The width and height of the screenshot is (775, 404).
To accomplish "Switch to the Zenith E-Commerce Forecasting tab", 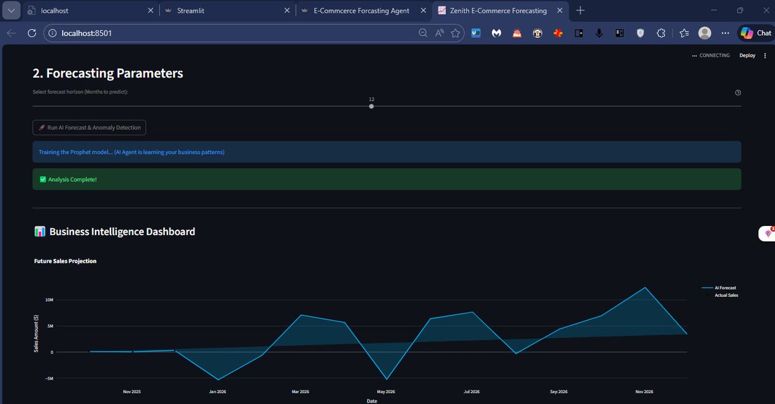I will coord(497,10).
